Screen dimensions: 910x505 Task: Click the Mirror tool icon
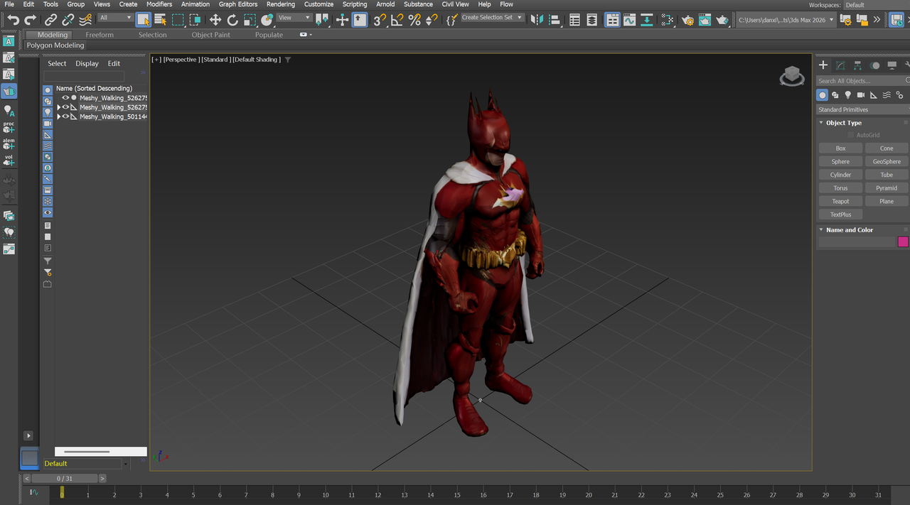537,20
